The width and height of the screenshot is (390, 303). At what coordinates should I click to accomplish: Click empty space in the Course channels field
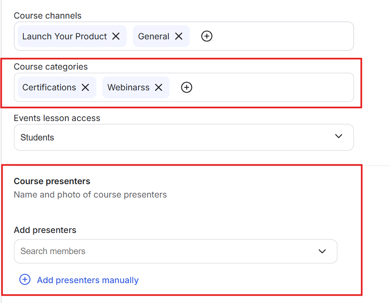[281, 36]
